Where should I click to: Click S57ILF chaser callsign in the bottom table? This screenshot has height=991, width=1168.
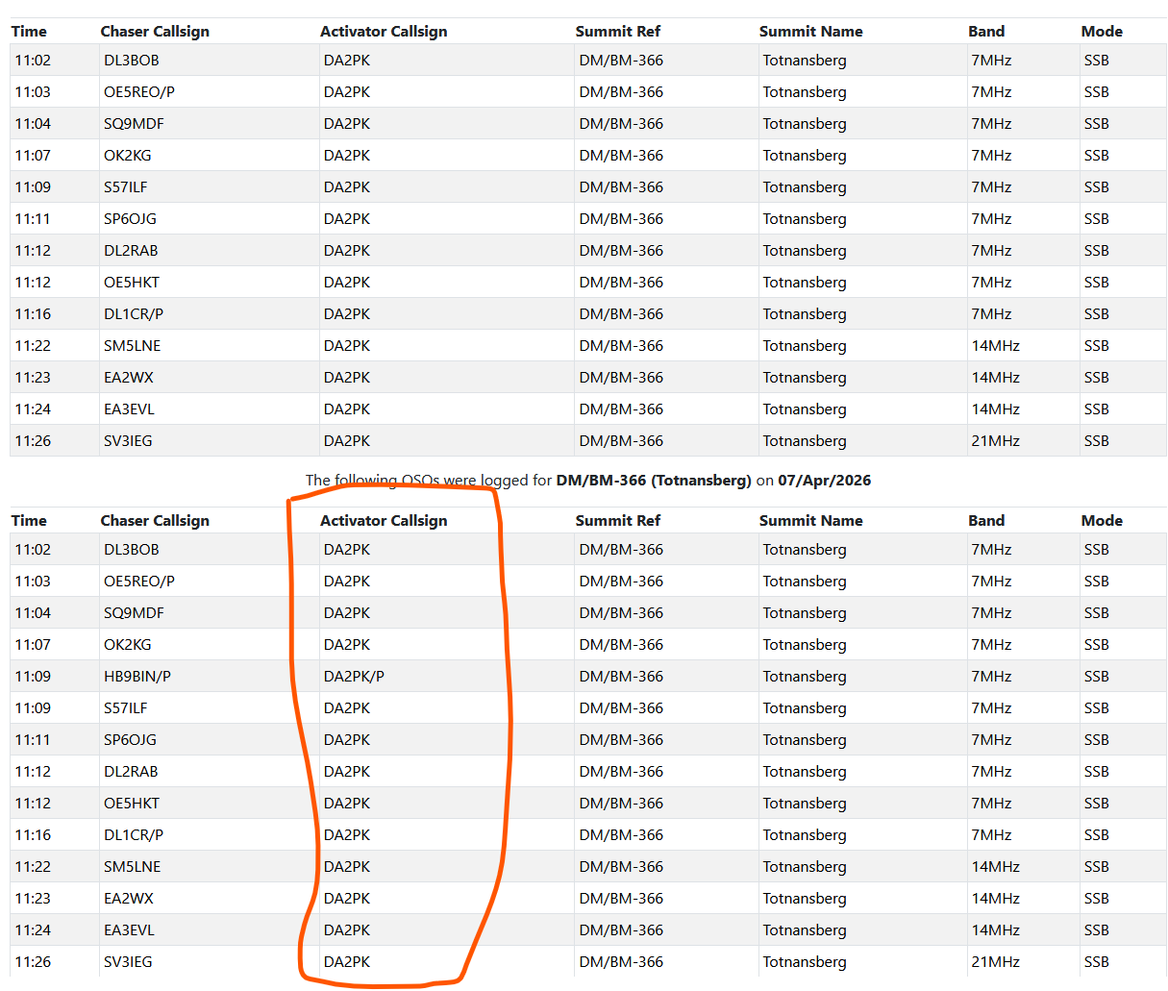pyautogui.click(x=126, y=707)
